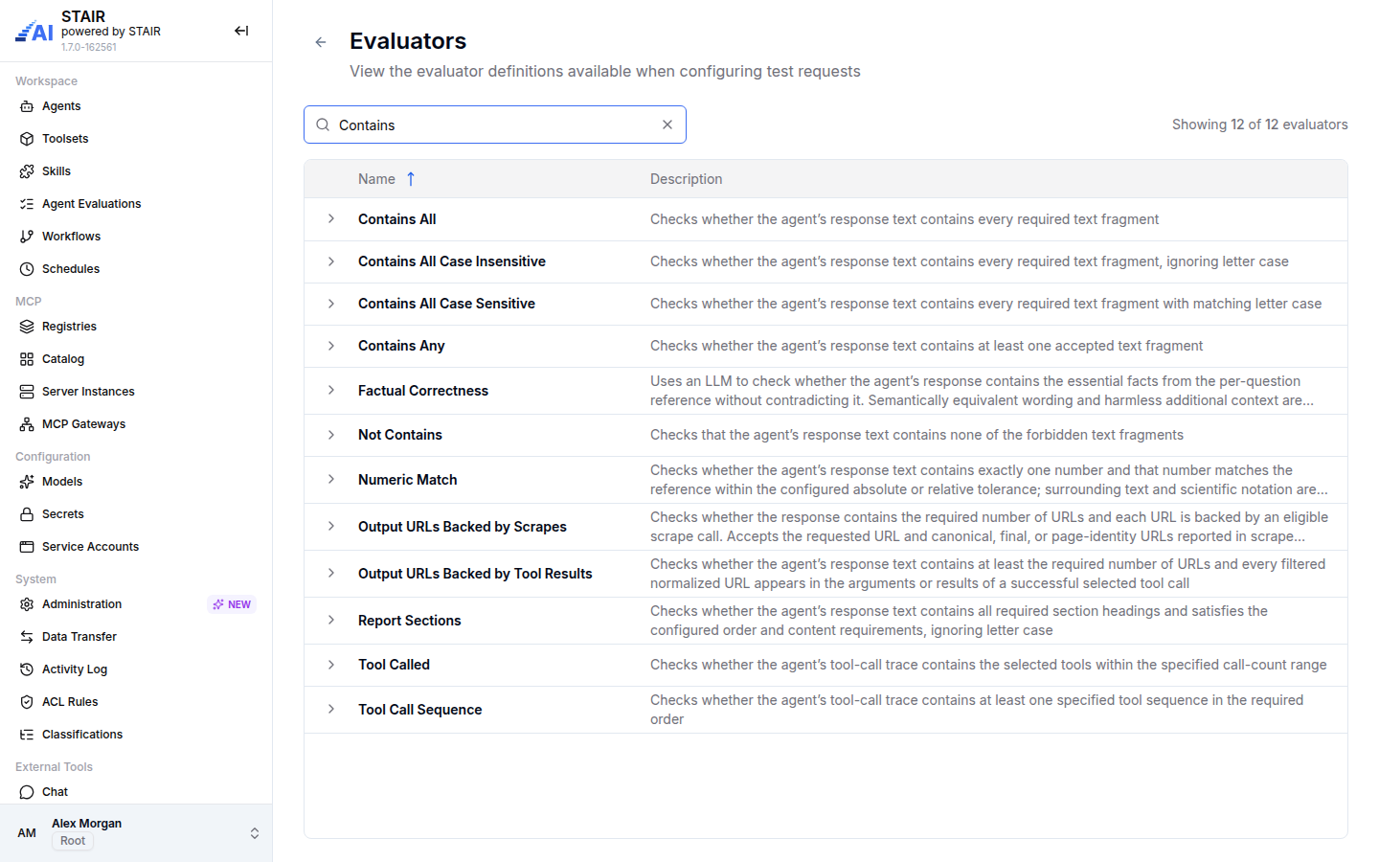The width and height of the screenshot is (1379, 862).
Task: Click the STAIR AI logo
Action: [x=34, y=32]
